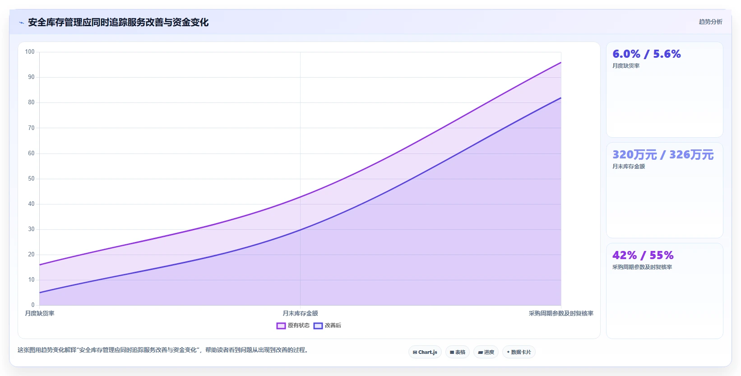Viewport: 741px width, 376px height.
Task: Click the 数据卡片 tag icon
Action: tap(508, 352)
